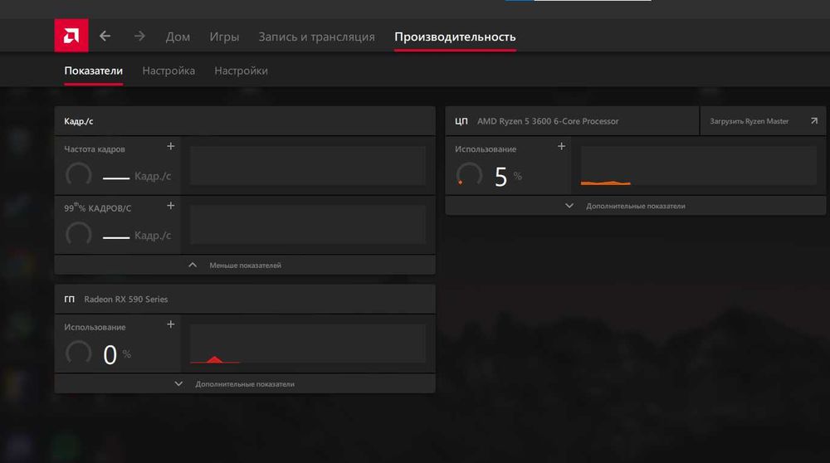The width and height of the screenshot is (830, 463).
Task: Add CPU Использование metric with plus icon
Action: click(x=562, y=146)
